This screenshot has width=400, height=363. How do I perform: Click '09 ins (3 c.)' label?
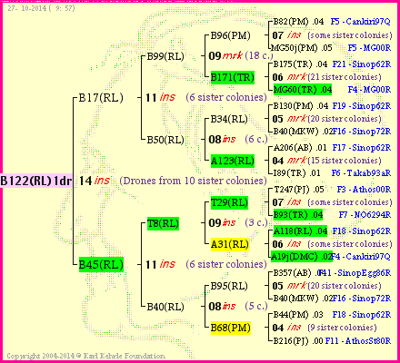point(238,222)
